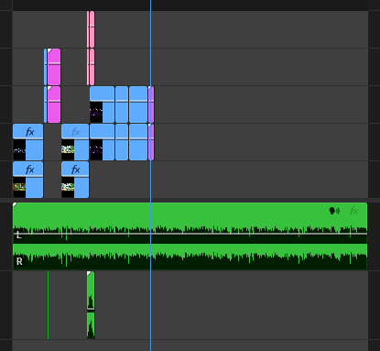Select the right pink clip on the fourth video track
The width and height of the screenshot is (380, 351).
[92, 67]
